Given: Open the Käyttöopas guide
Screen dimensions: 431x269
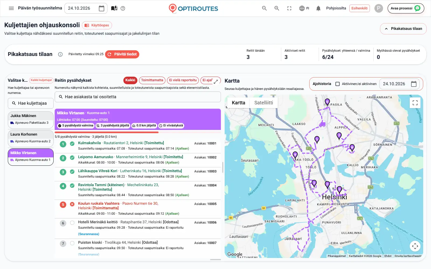Looking at the screenshot, I should pyautogui.click(x=97, y=25).
